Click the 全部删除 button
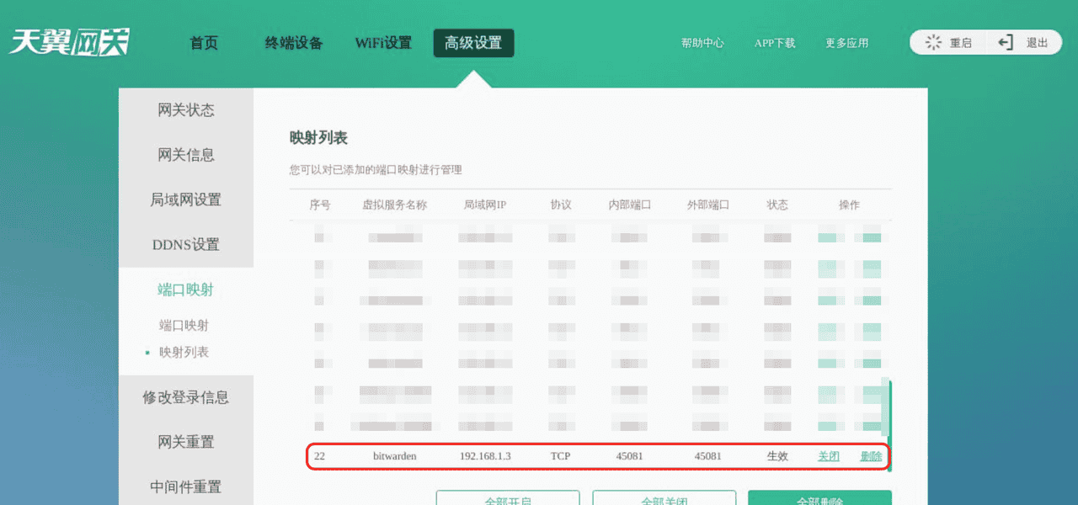The height and width of the screenshot is (505, 1078). click(819, 499)
